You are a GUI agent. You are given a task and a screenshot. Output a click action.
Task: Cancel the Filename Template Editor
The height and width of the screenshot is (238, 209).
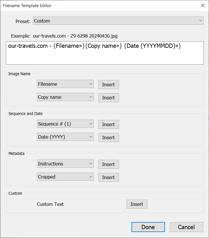point(186,227)
